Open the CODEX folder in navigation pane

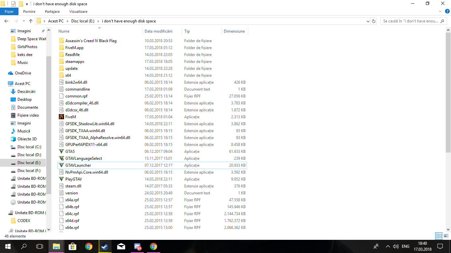click(x=24, y=221)
